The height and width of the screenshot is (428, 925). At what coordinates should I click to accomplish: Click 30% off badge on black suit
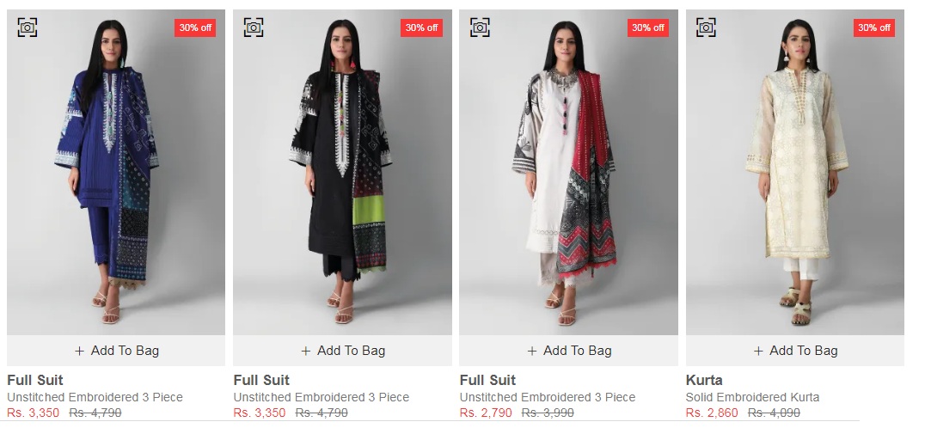(422, 28)
